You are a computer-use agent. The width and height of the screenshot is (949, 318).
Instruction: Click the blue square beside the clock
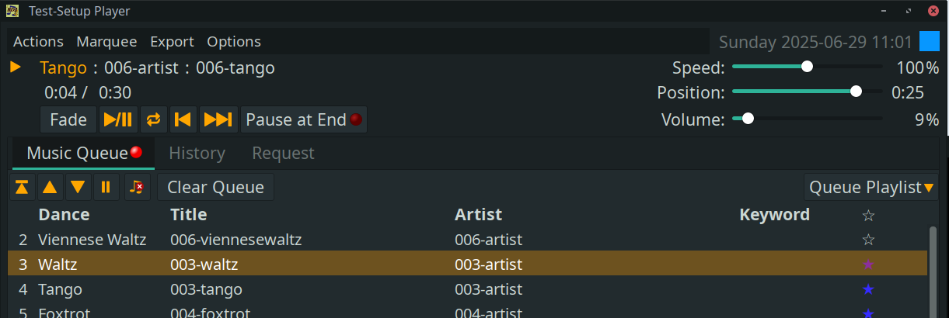click(930, 41)
